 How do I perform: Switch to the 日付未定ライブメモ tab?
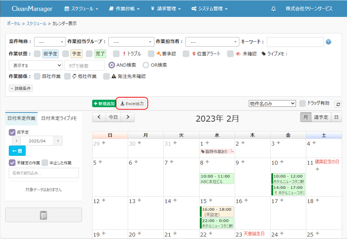59,118
